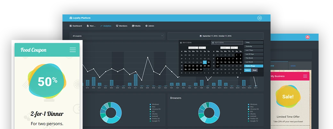Open the year dropdown next to October
Screen dimensions: 333x129
click(234, 48)
